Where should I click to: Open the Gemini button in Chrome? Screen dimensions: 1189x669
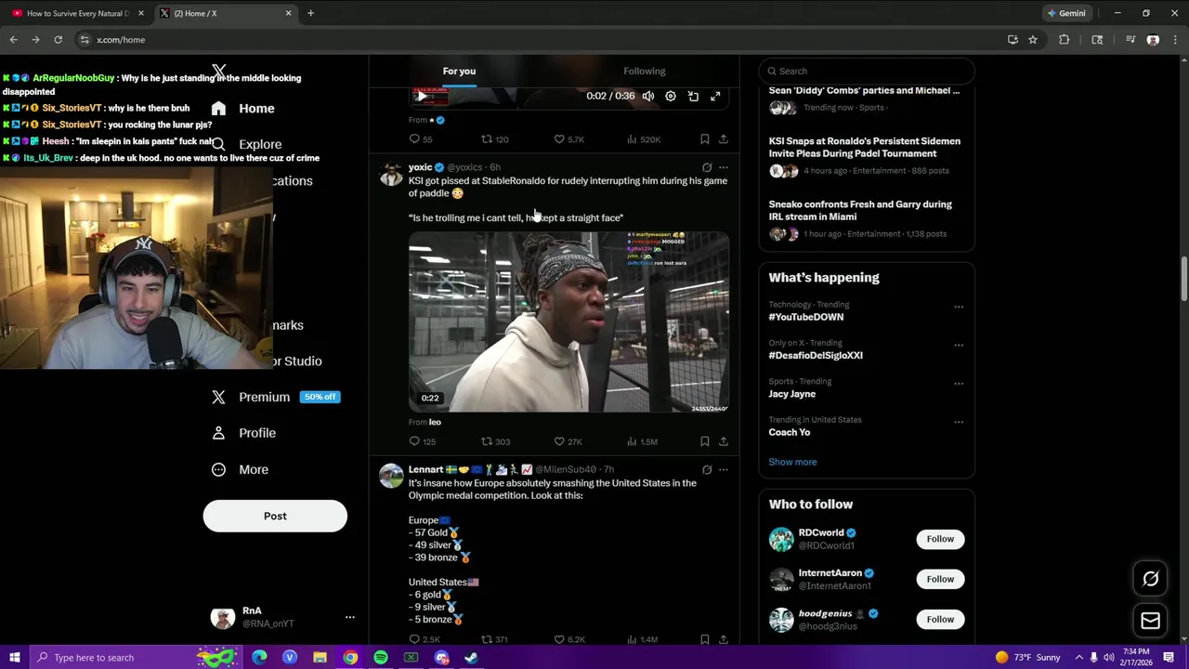(1065, 13)
